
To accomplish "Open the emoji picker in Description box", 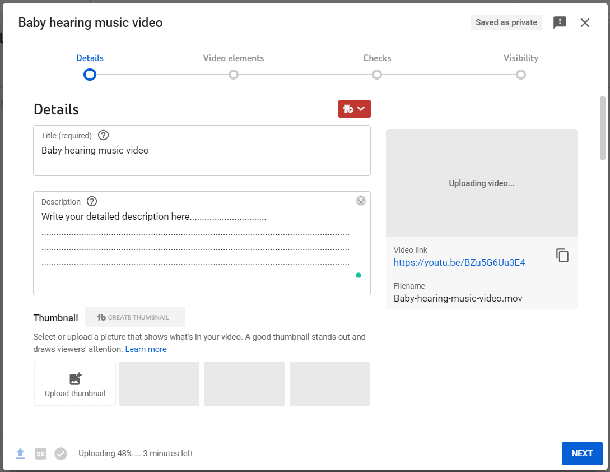I will [x=361, y=201].
